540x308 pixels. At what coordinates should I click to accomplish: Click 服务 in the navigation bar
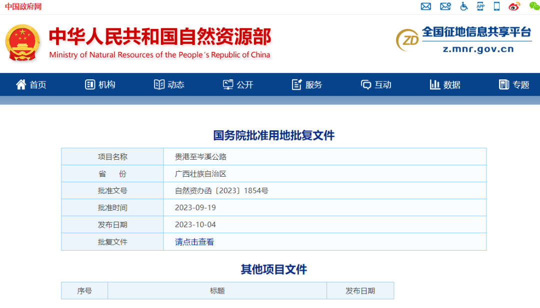tap(307, 85)
